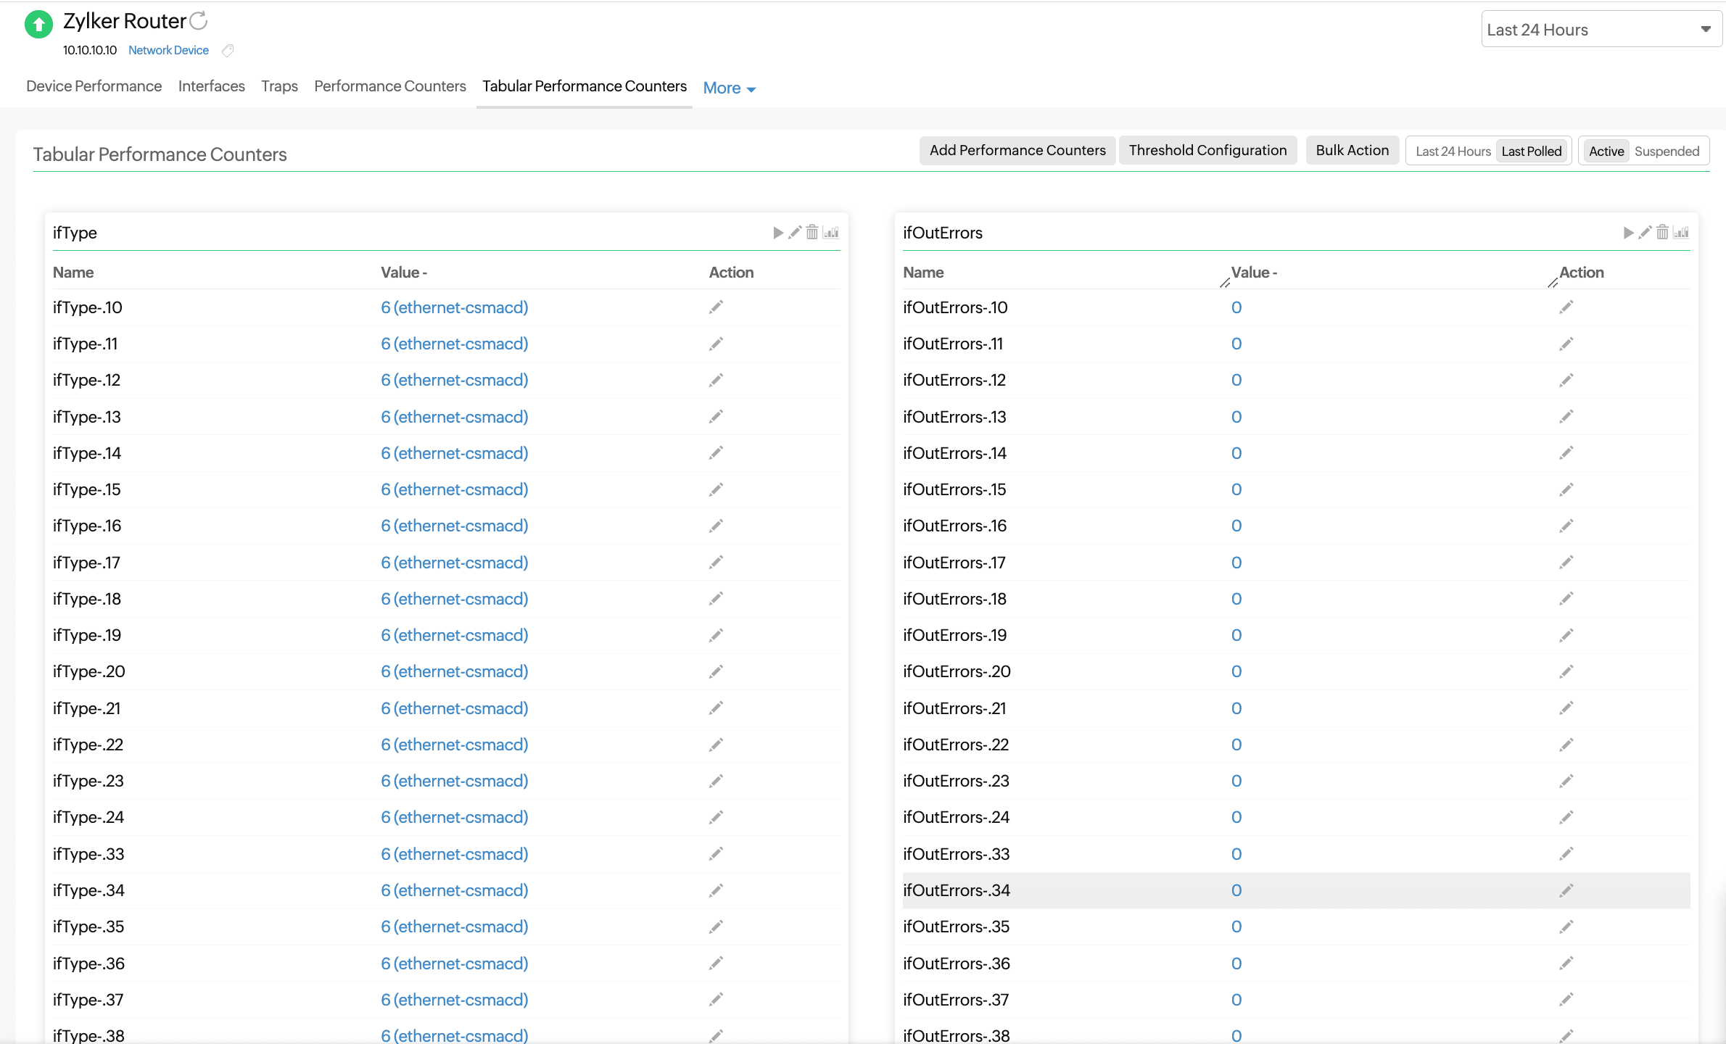Image resolution: width=1726 pixels, height=1044 pixels.
Task: Edit the ifType-.15 row with pencil icon
Action: click(716, 489)
